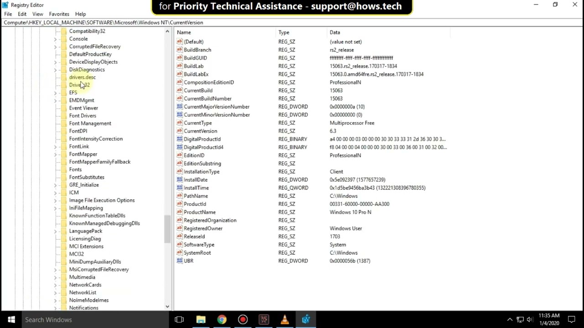The height and width of the screenshot is (328, 584).
Task: Sort values by the Type column header
Action: [x=302, y=32]
